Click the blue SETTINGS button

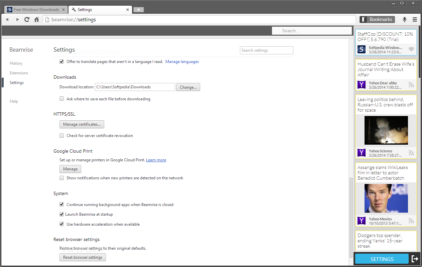(382, 259)
